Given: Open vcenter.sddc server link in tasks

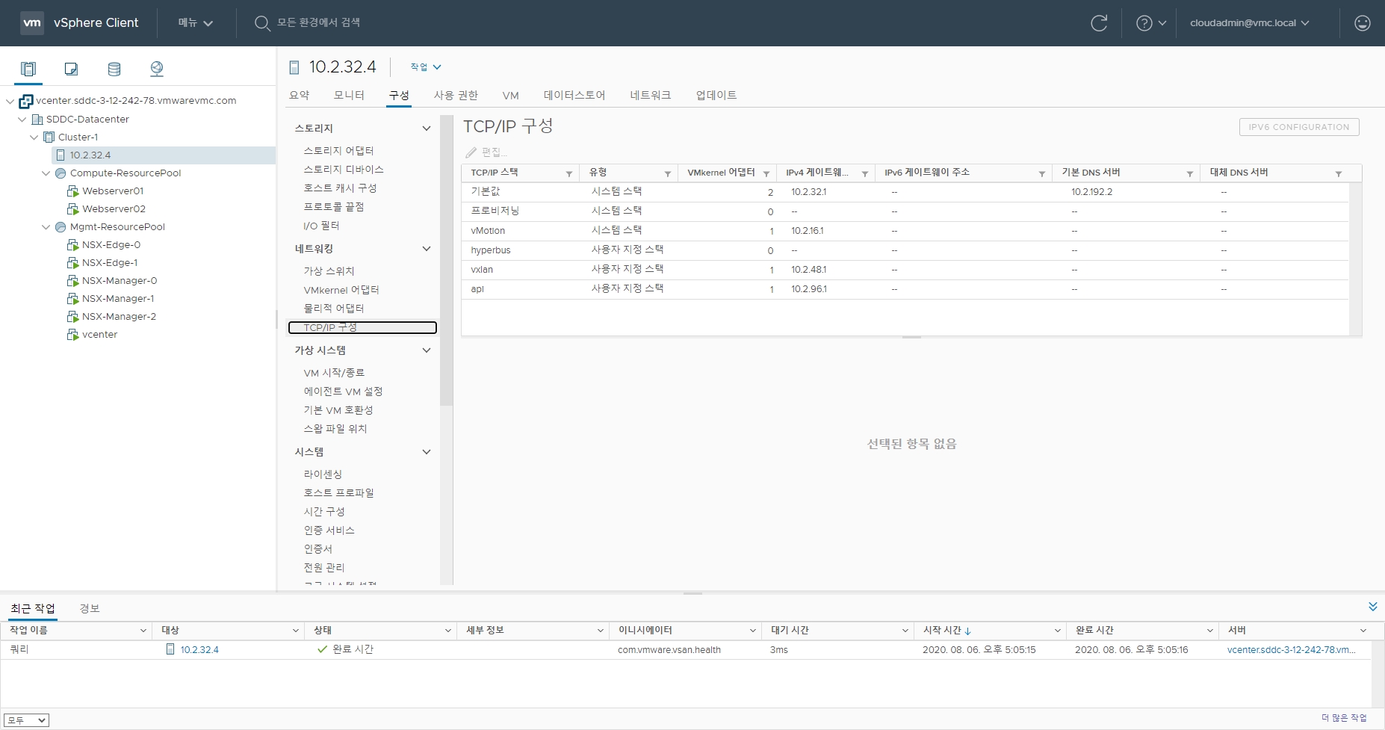Looking at the screenshot, I should point(1291,650).
